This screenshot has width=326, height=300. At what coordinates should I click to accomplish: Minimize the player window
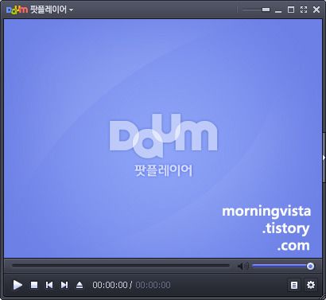coord(278,10)
